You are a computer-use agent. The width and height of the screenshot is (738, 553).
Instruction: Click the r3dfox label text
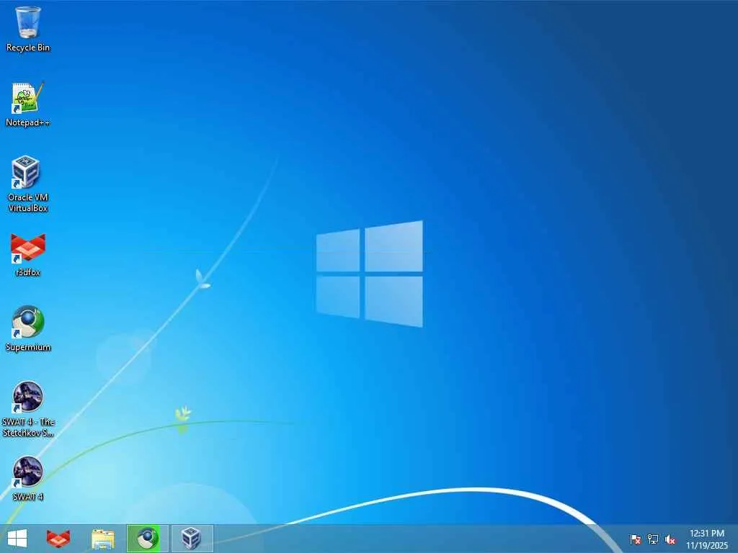click(x=28, y=272)
